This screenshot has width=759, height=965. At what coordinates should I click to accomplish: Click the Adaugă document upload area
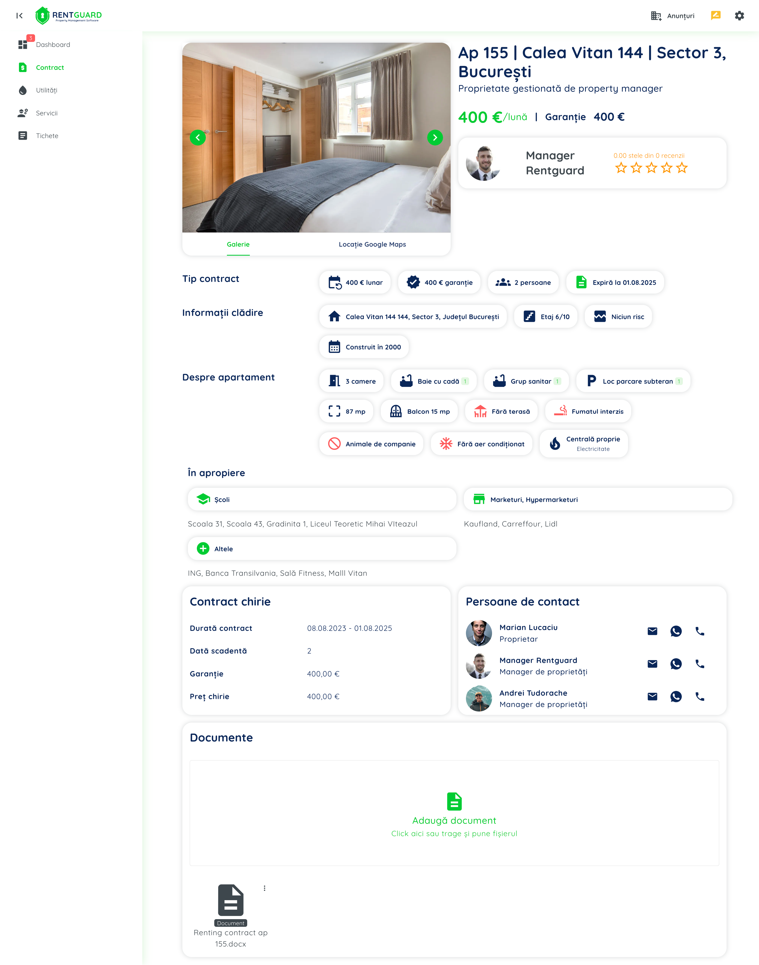click(x=454, y=812)
